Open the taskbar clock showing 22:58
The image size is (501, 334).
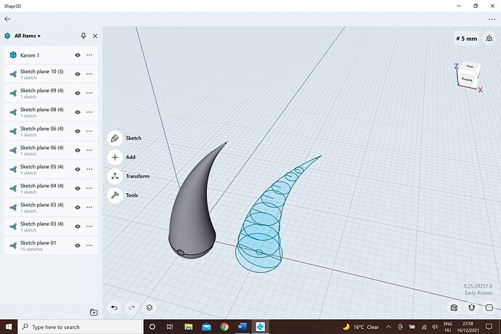pos(468,327)
